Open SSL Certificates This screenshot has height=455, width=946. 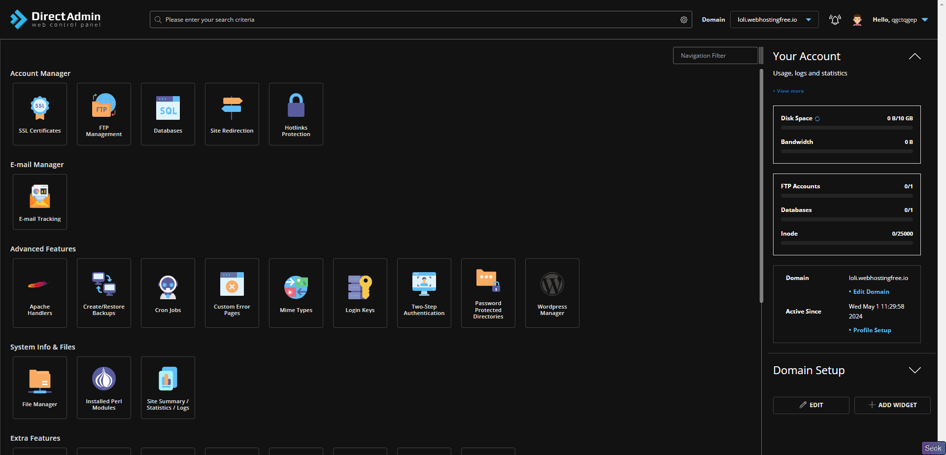pos(40,114)
